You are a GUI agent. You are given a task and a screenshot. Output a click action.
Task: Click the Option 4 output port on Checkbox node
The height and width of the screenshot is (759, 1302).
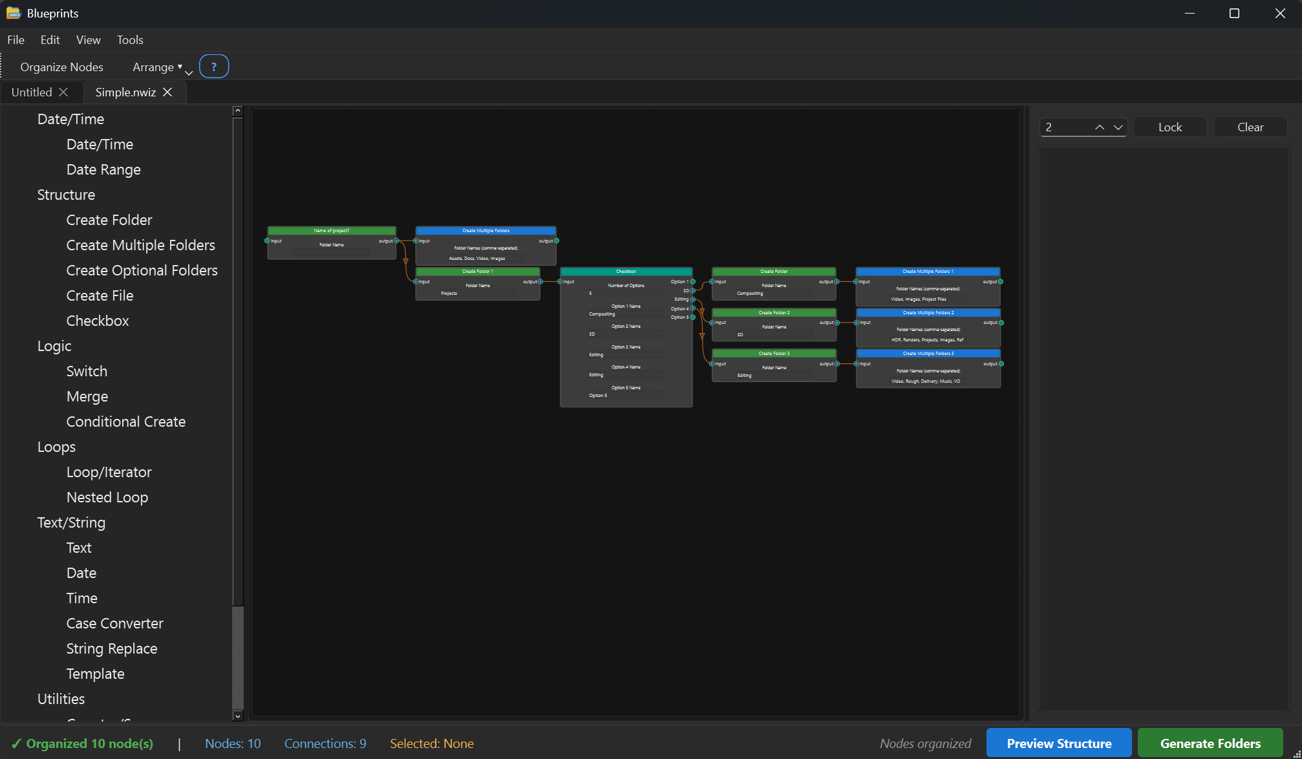693,308
